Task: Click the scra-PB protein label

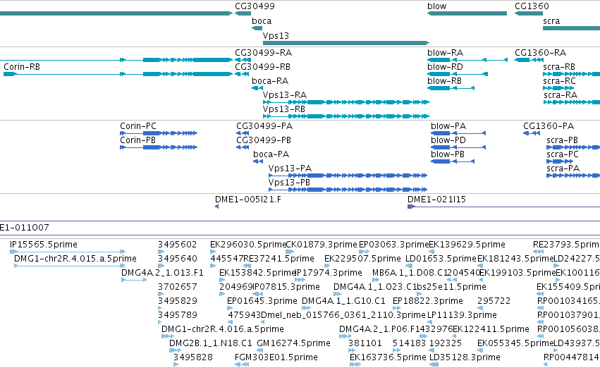Action: (x=562, y=140)
